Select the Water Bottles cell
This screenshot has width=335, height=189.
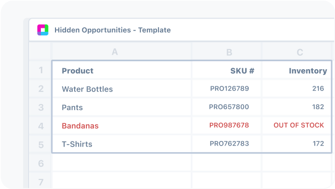coord(122,88)
